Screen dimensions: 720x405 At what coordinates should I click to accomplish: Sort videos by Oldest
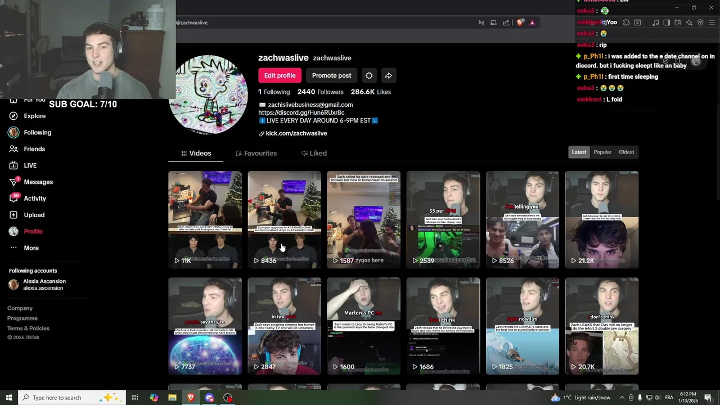626,152
